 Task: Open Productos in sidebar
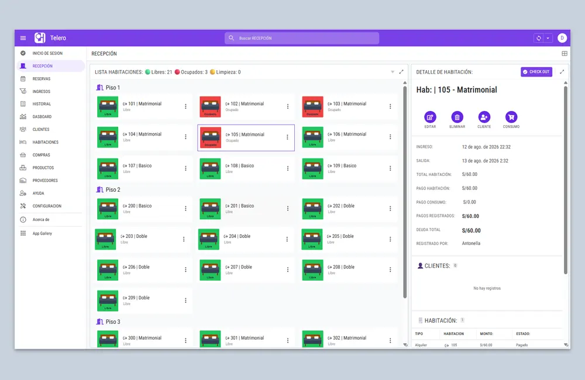coord(50,168)
